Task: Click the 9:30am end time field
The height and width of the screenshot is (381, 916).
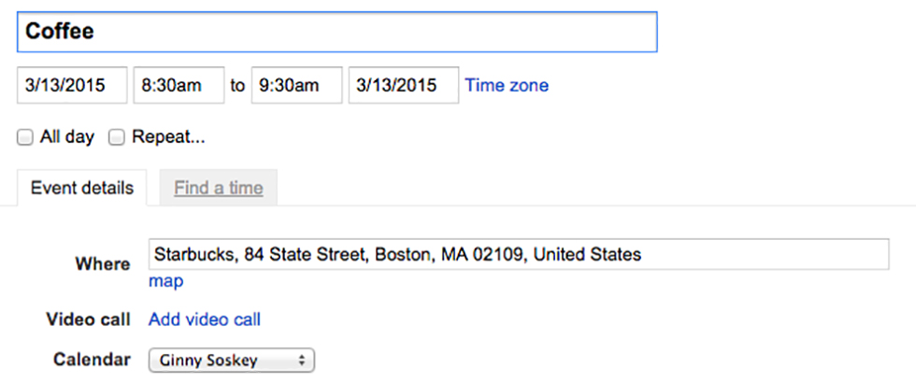Action: point(297,86)
